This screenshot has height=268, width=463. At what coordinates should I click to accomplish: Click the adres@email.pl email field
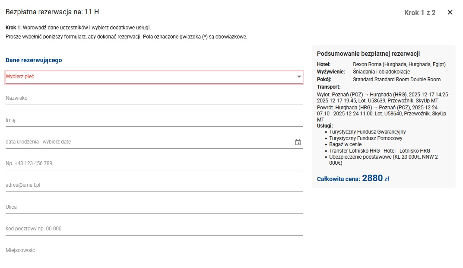(x=154, y=185)
